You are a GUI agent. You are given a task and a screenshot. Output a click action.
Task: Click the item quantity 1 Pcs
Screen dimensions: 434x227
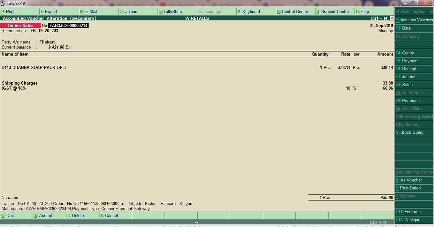pyautogui.click(x=325, y=68)
